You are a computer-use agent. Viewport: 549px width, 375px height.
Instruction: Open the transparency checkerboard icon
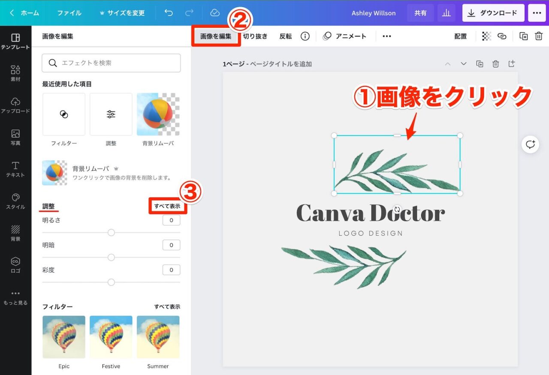486,36
